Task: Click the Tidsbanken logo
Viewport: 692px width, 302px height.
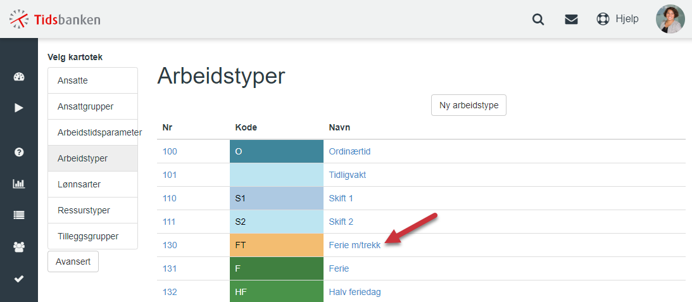Action: point(54,20)
